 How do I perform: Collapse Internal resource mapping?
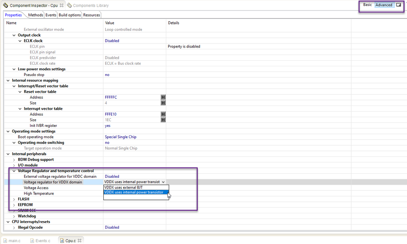point(8,80)
